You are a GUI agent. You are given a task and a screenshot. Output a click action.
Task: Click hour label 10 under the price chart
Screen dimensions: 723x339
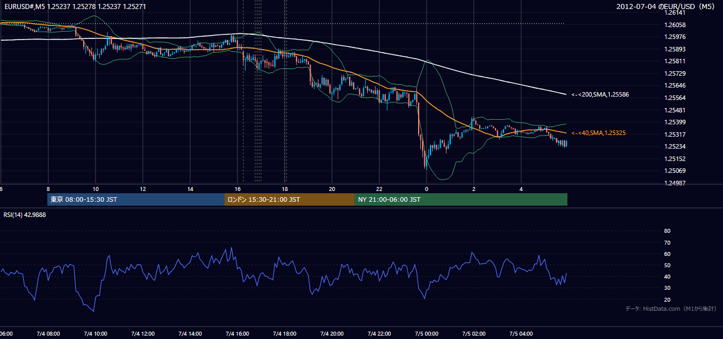coord(96,189)
